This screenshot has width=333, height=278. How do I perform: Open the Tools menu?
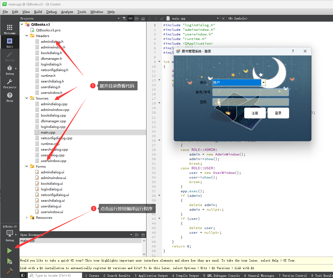[x=81, y=12]
